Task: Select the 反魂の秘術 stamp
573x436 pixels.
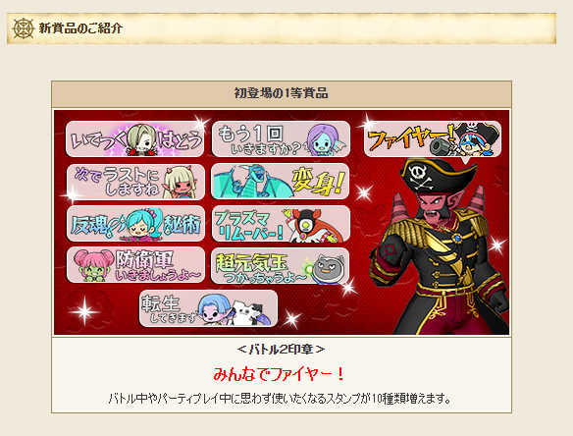Action: 135,223
